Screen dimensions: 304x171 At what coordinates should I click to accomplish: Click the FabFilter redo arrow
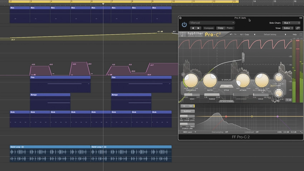pos(235,34)
